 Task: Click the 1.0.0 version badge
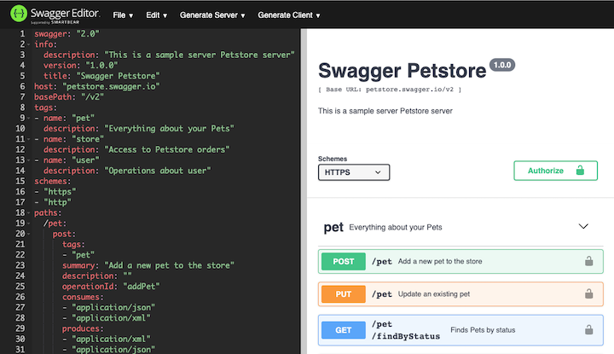pos(501,66)
